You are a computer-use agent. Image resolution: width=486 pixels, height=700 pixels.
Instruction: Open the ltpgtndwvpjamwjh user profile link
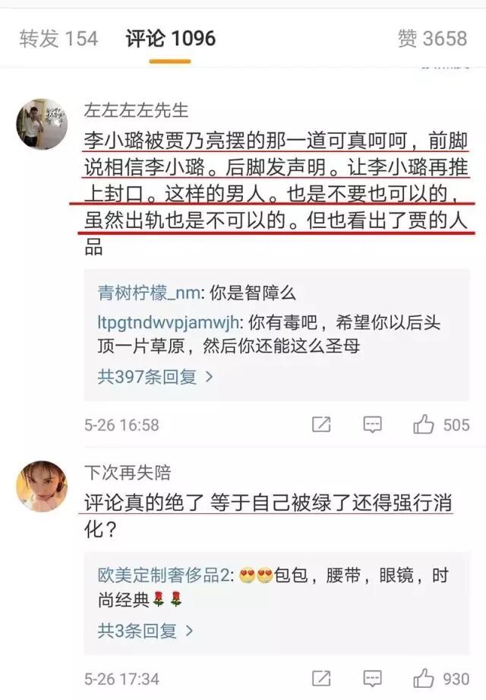click(168, 323)
